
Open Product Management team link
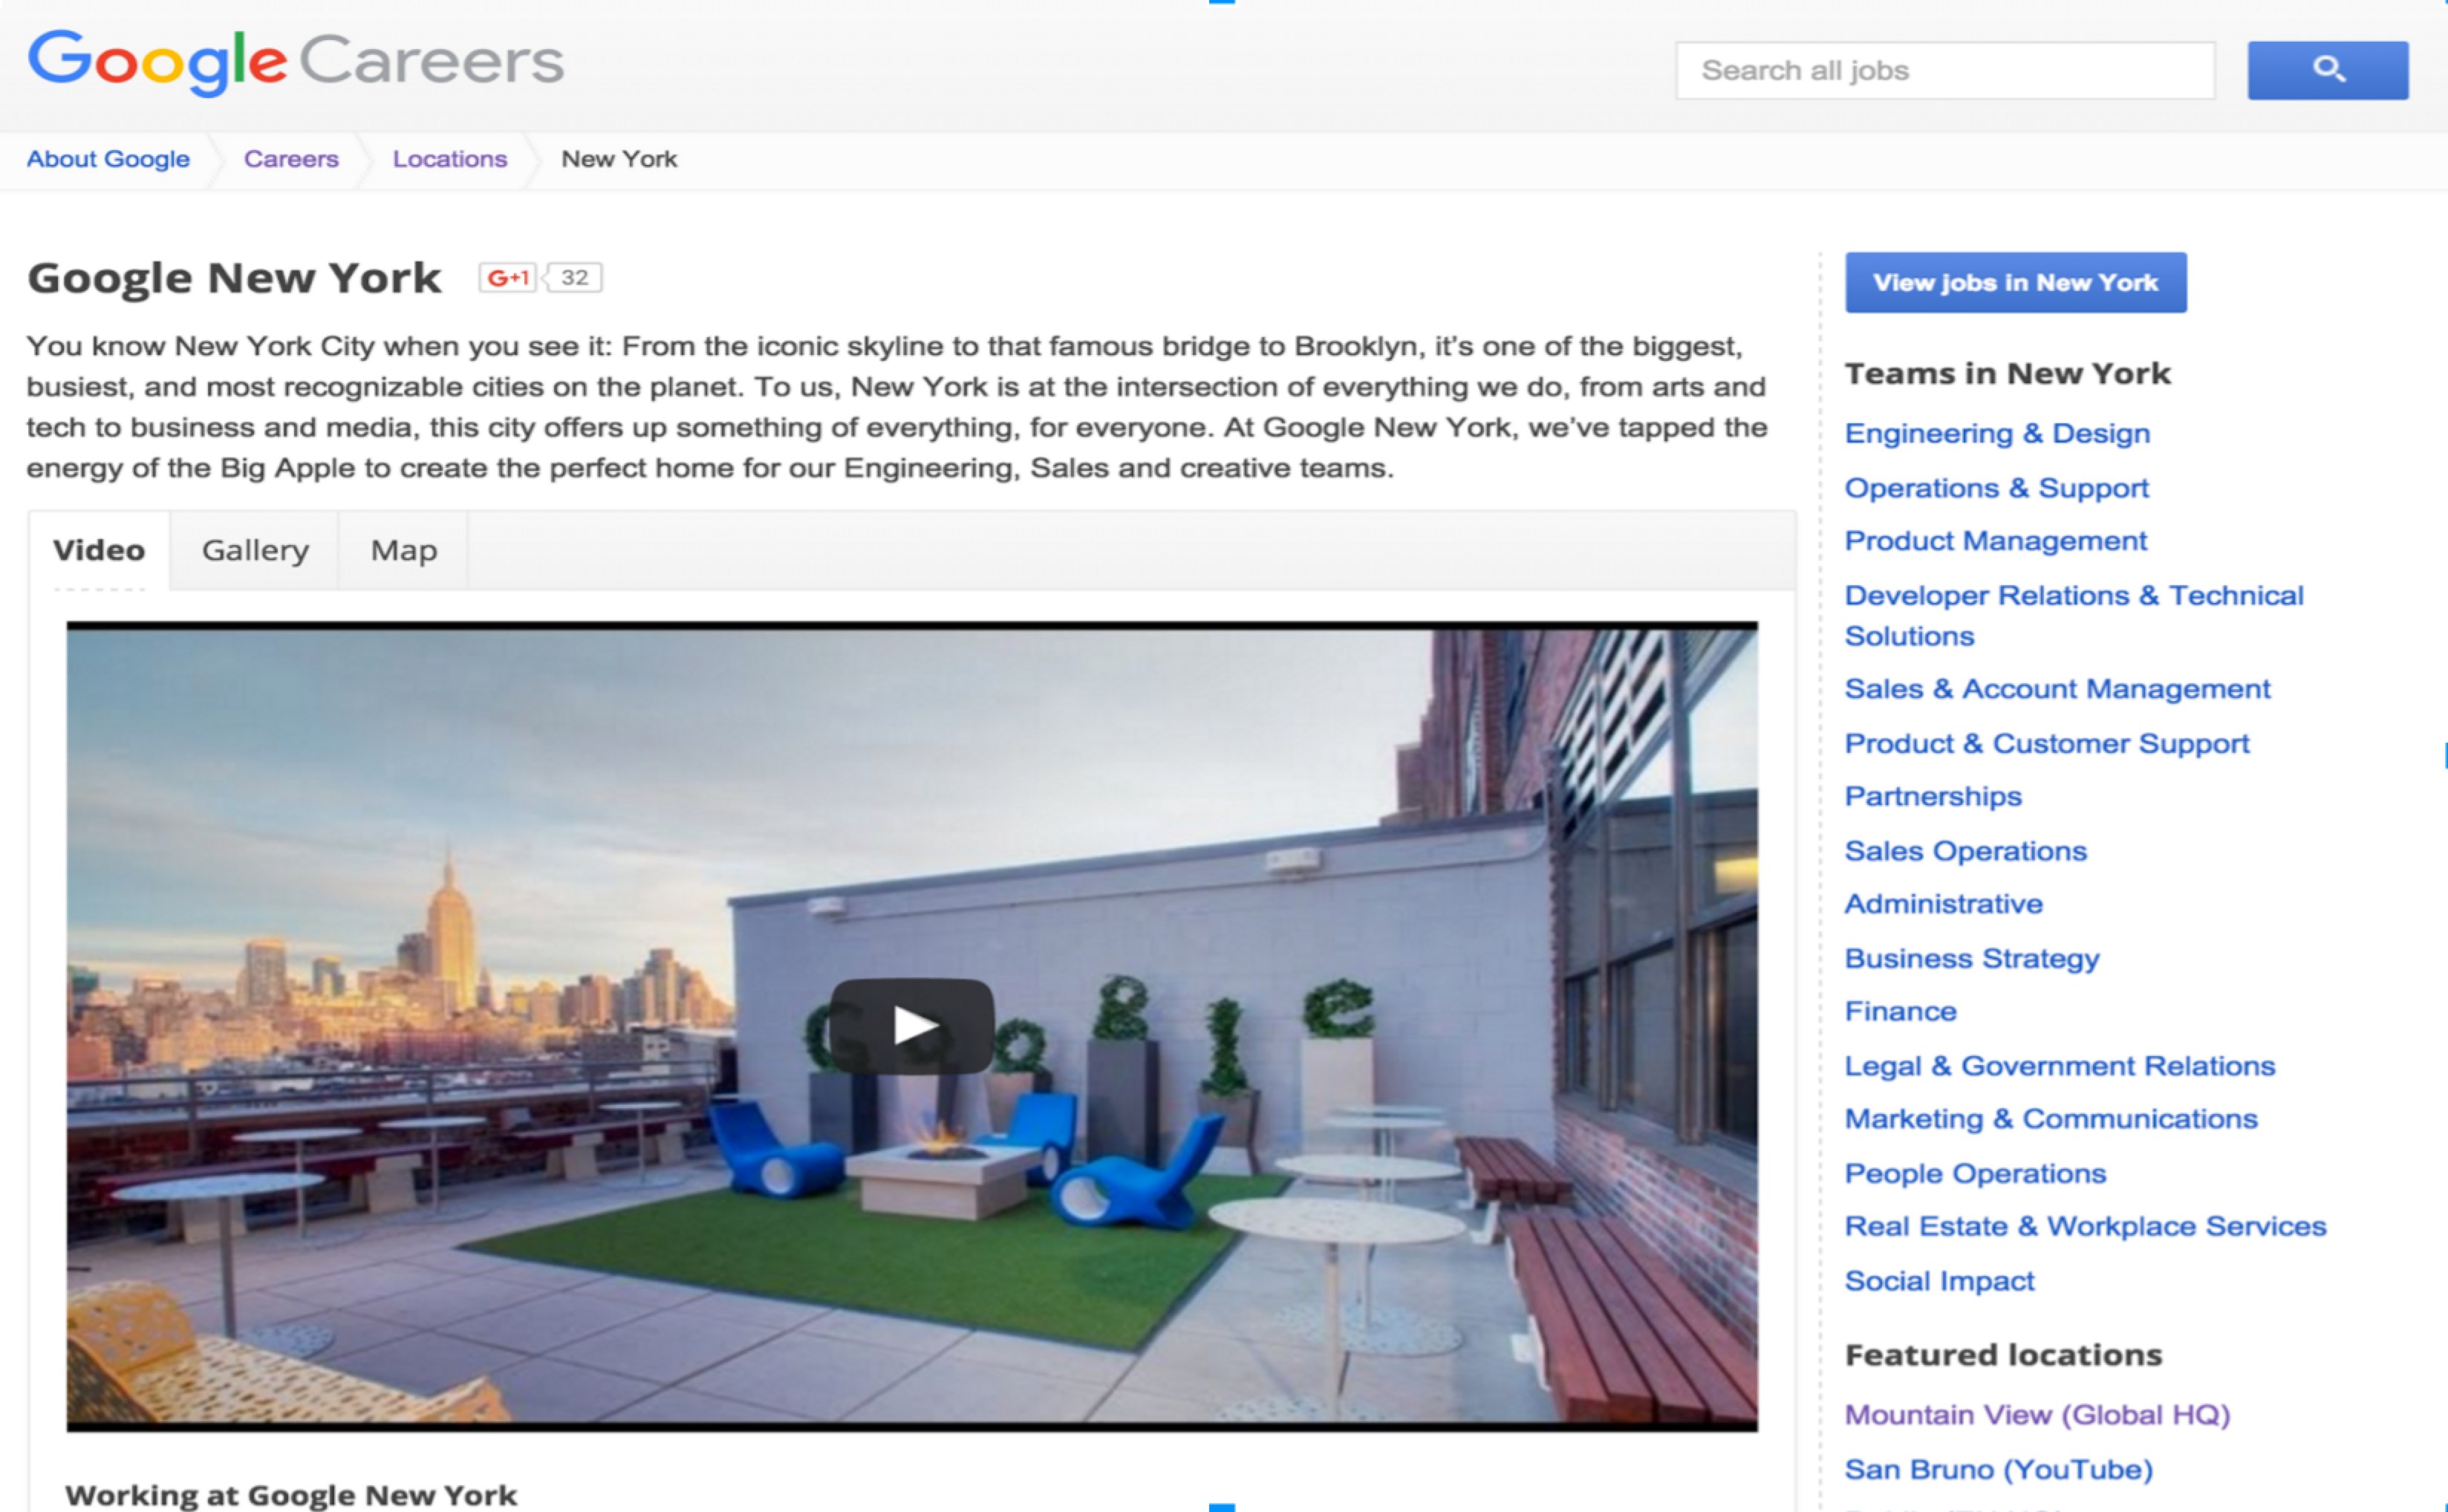[x=1995, y=541]
